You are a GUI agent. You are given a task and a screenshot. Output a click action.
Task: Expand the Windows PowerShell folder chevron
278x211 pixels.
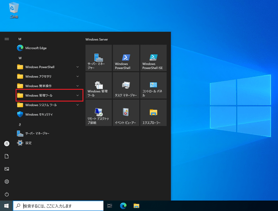(x=77, y=67)
